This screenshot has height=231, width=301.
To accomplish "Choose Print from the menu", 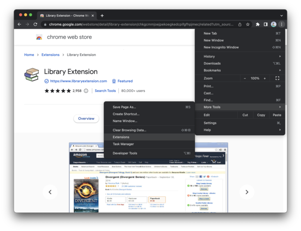I will click(240, 86).
